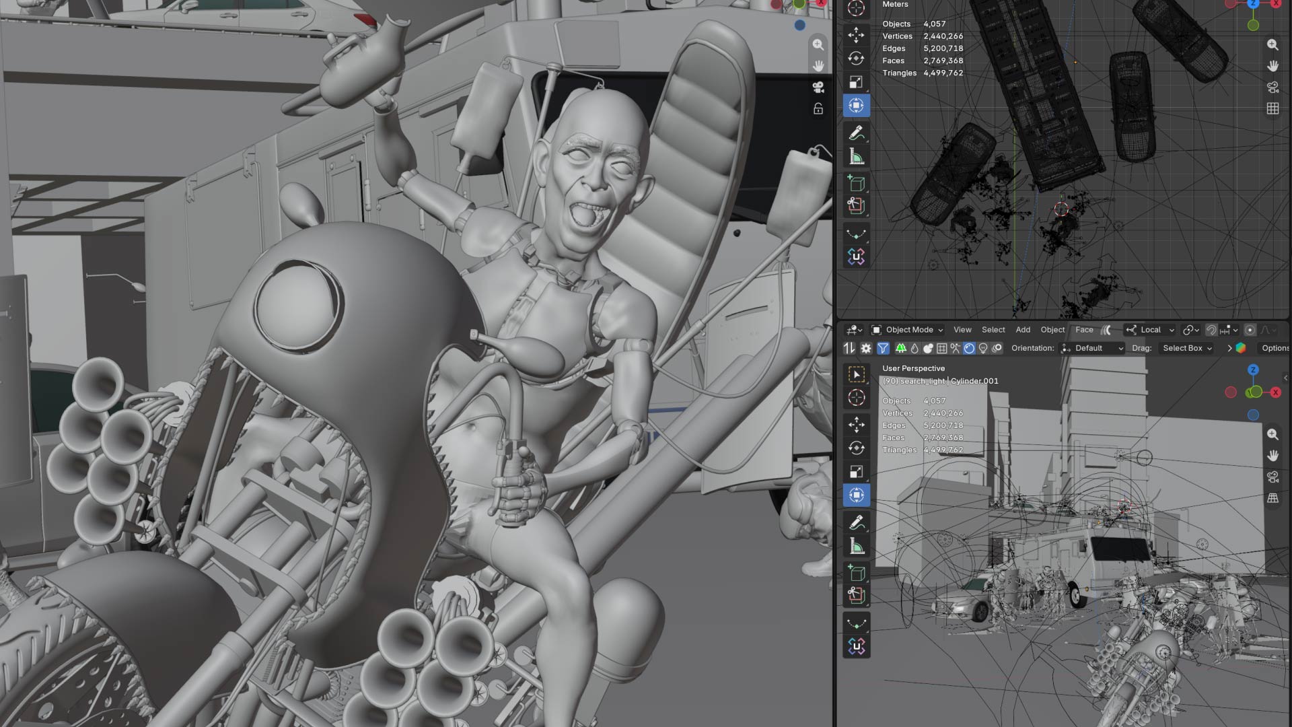The width and height of the screenshot is (1292, 727).
Task: Toggle the two-spheres filter icon
Action: (x=928, y=348)
